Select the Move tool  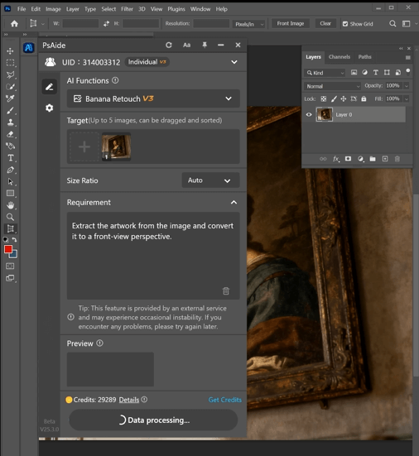[10, 50]
